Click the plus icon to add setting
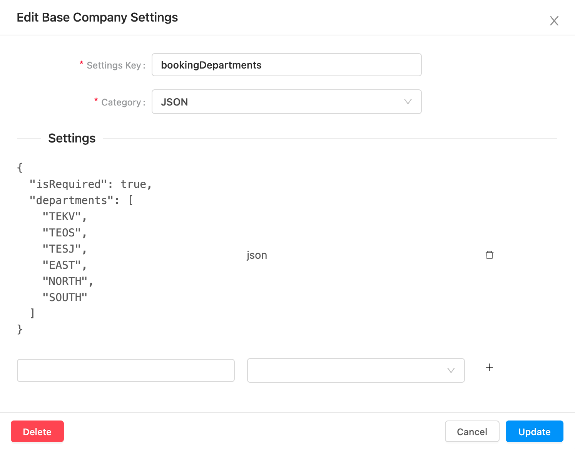Image resolution: width=575 pixels, height=449 pixels. point(489,367)
